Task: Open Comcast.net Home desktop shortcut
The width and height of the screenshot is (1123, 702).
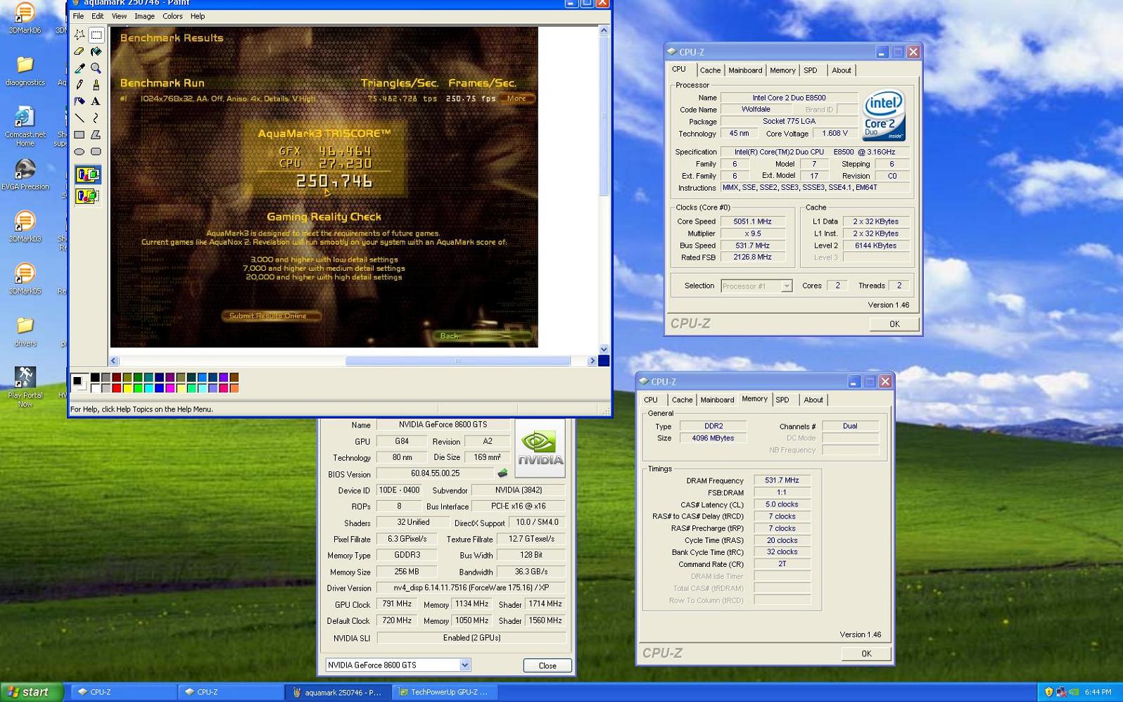Action: point(25,127)
